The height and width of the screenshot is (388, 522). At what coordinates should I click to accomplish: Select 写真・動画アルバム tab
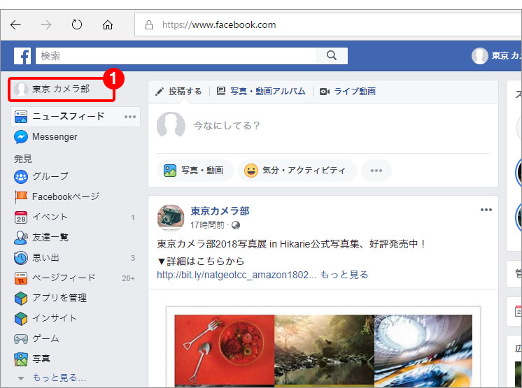(261, 92)
